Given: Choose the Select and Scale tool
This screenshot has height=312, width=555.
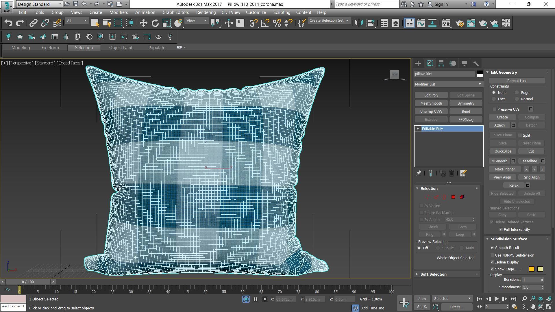Looking at the screenshot, I should tap(166, 23).
